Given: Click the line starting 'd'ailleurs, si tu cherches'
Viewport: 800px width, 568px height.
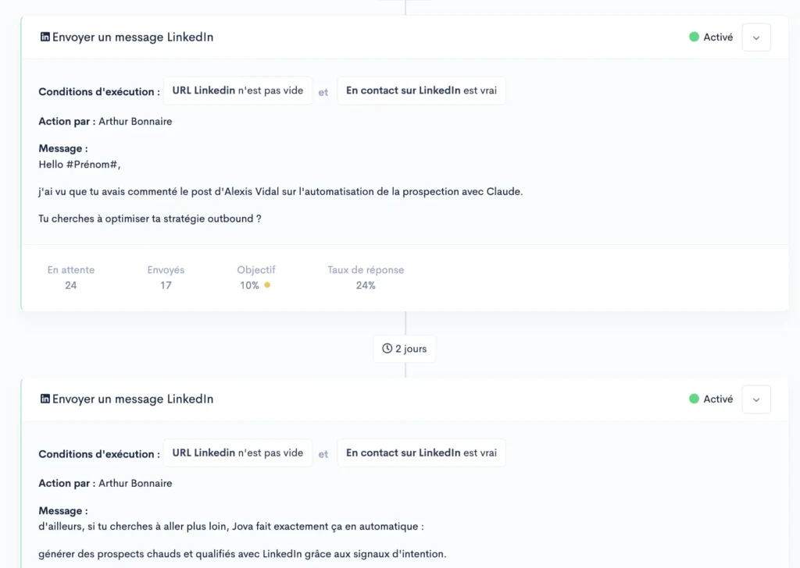Looking at the screenshot, I should pos(231,527).
